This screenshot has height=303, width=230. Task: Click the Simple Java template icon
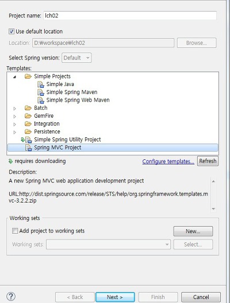(x=41, y=84)
